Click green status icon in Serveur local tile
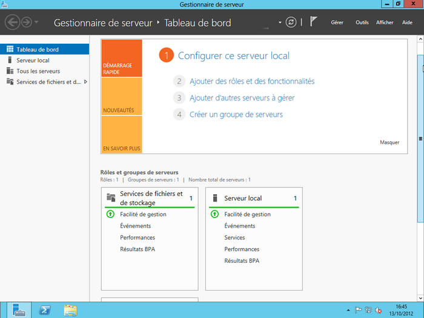 click(x=214, y=214)
